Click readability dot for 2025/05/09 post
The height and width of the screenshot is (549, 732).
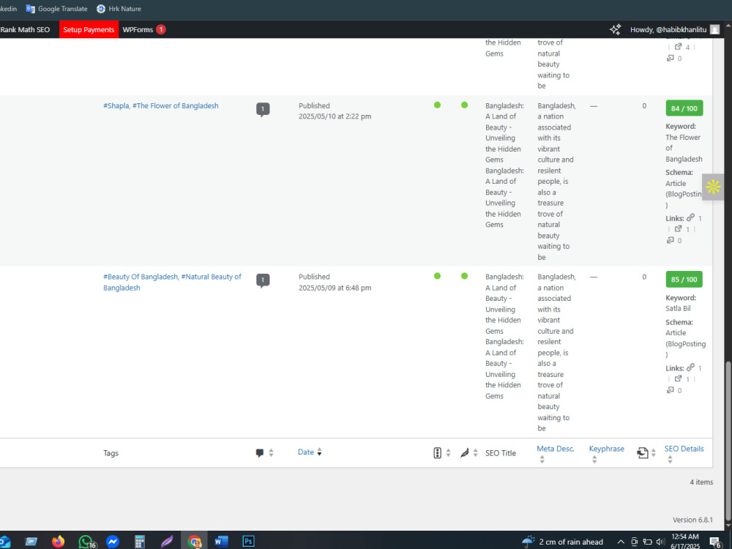[464, 276]
